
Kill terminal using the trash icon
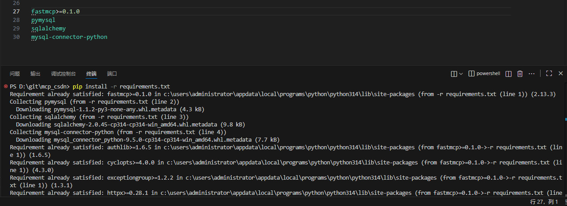(x=520, y=74)
